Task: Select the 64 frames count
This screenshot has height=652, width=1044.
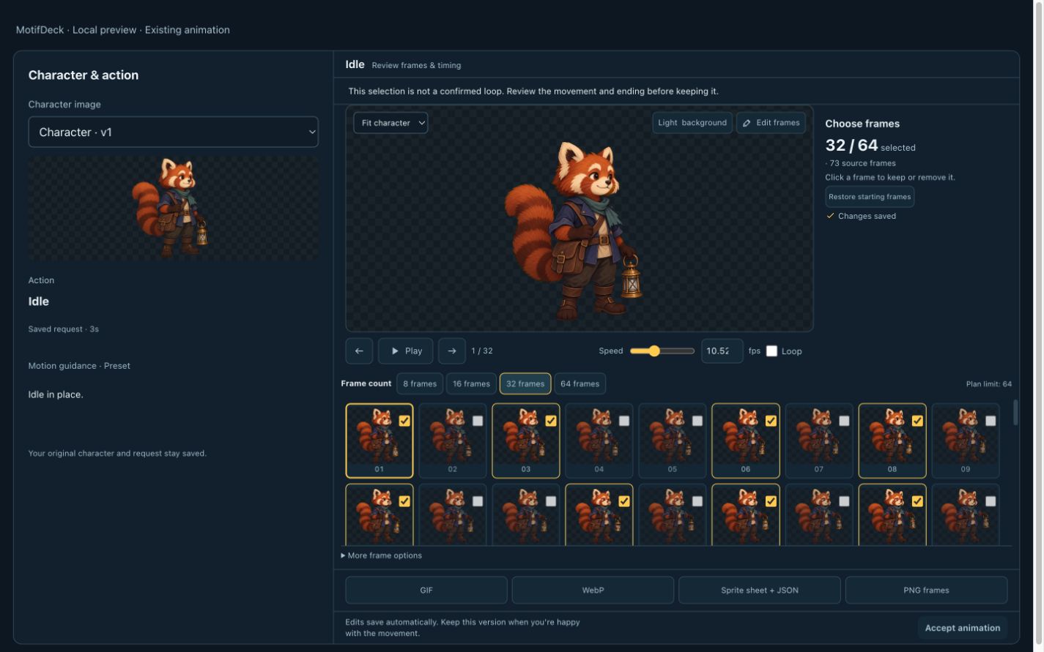Action: click(x=580, y=384)
